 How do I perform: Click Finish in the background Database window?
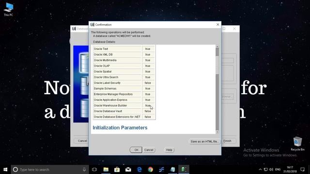[228, 141]
